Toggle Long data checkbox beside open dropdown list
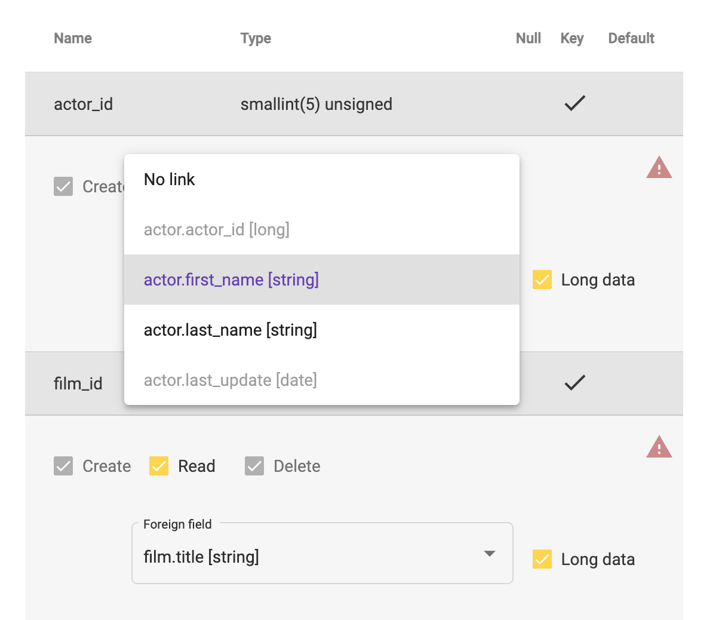This screenshot has height=620, width=719. tap(542, 280)
